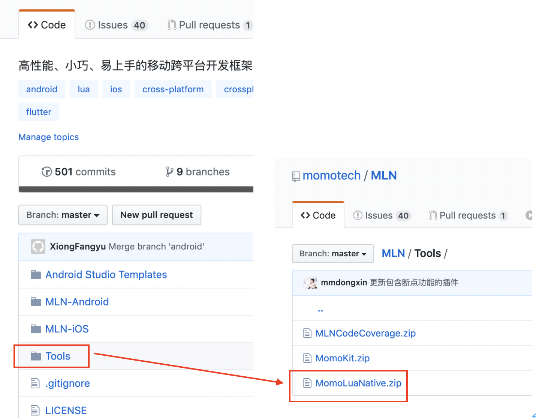Click mmdongxin's avatar in the commit row
This screenshot has width=536, height=418.
[310, 282]
